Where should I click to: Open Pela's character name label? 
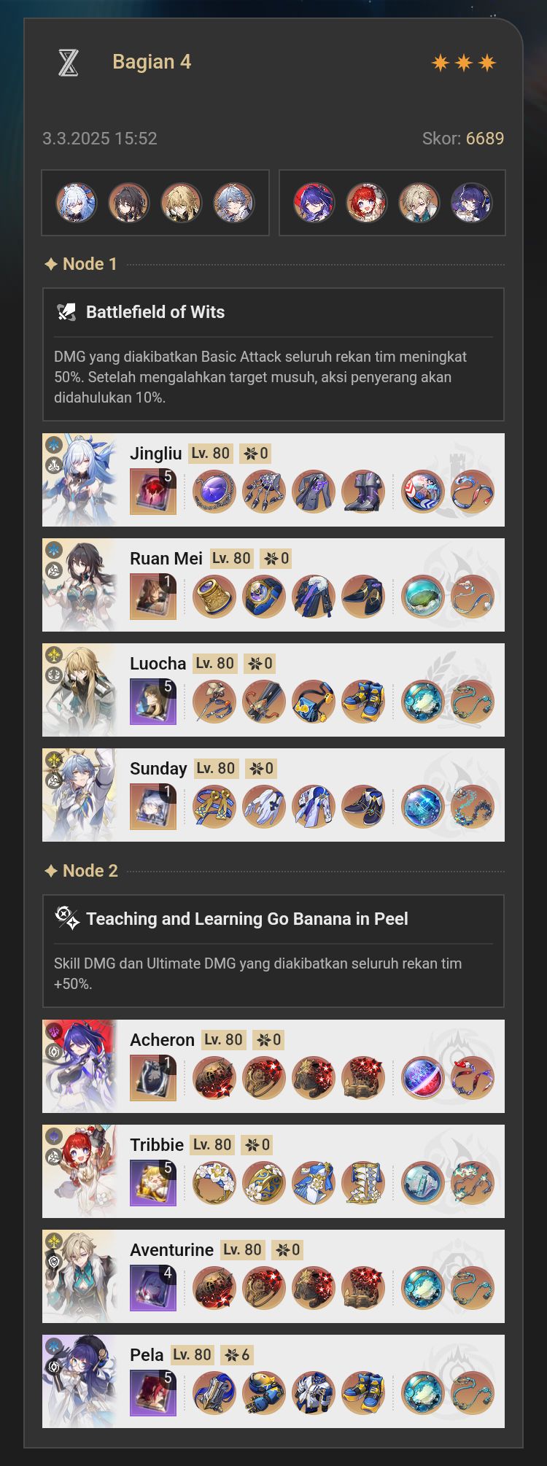point(147,1354)
